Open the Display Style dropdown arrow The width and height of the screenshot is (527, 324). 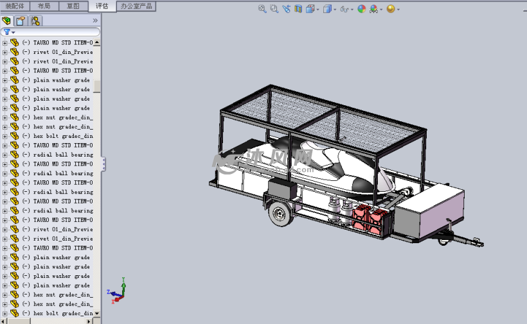(x=335, y=10)
